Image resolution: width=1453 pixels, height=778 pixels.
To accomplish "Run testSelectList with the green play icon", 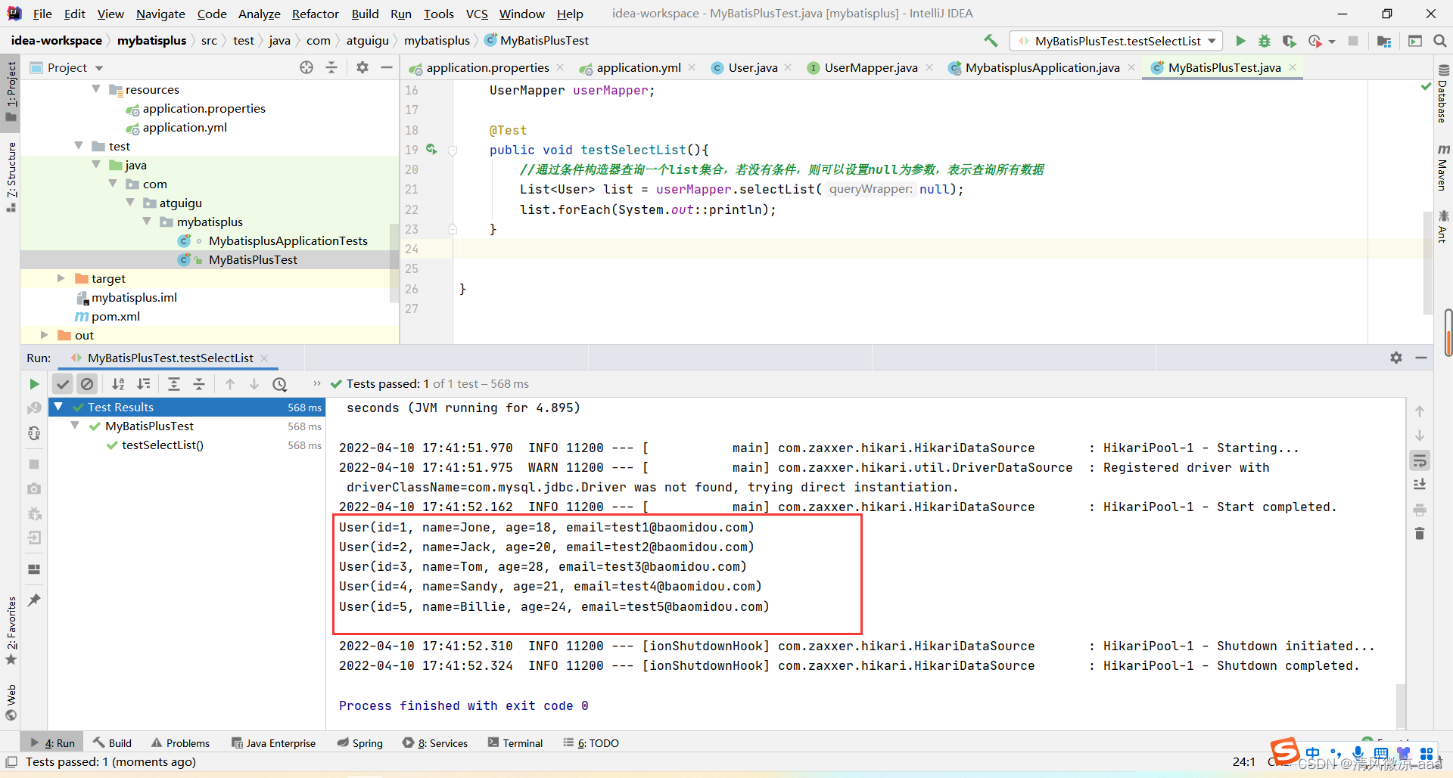I will (x=1240, y=41).
